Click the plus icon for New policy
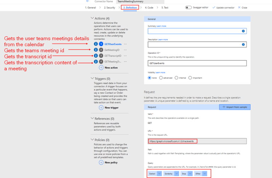 (101, 162)
